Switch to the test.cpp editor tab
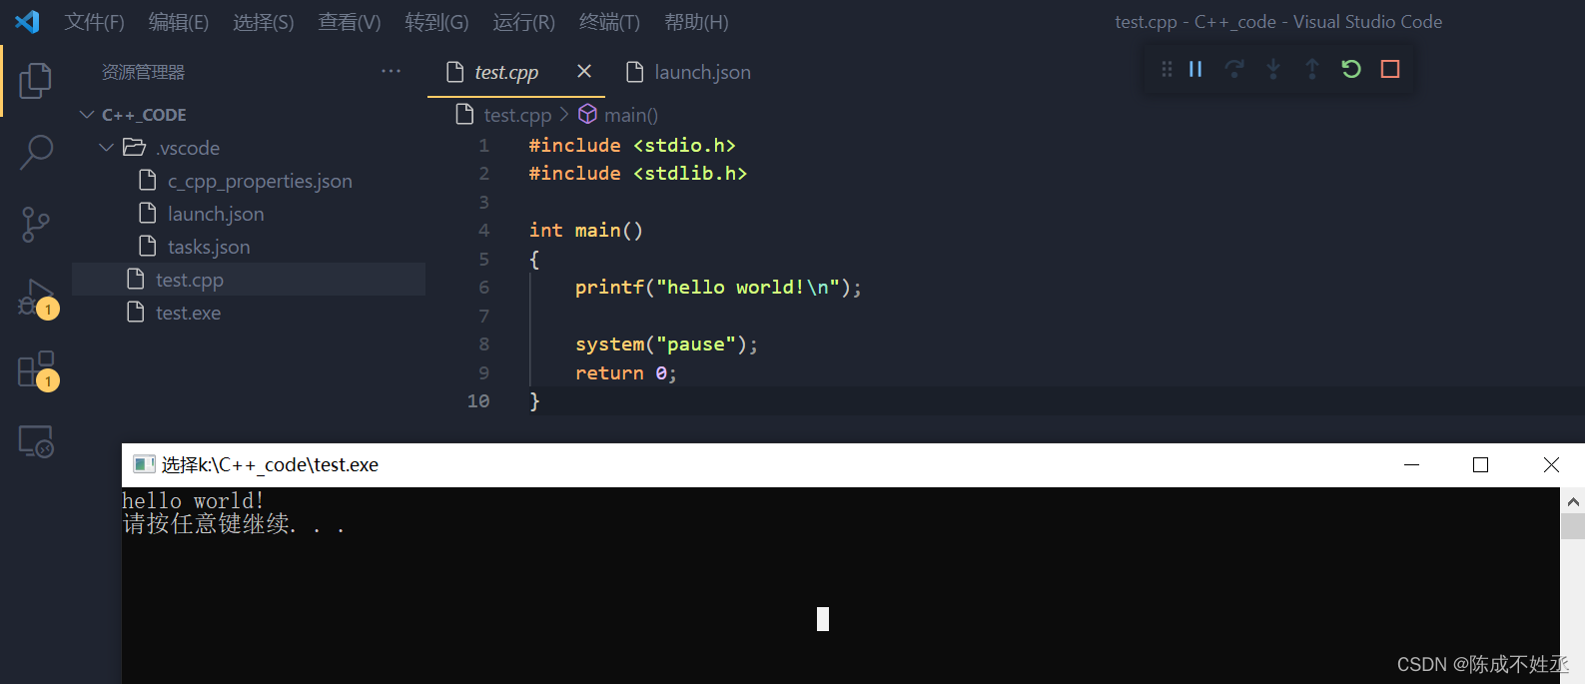This screenshot has width=1585, height=684. [506, 72]
